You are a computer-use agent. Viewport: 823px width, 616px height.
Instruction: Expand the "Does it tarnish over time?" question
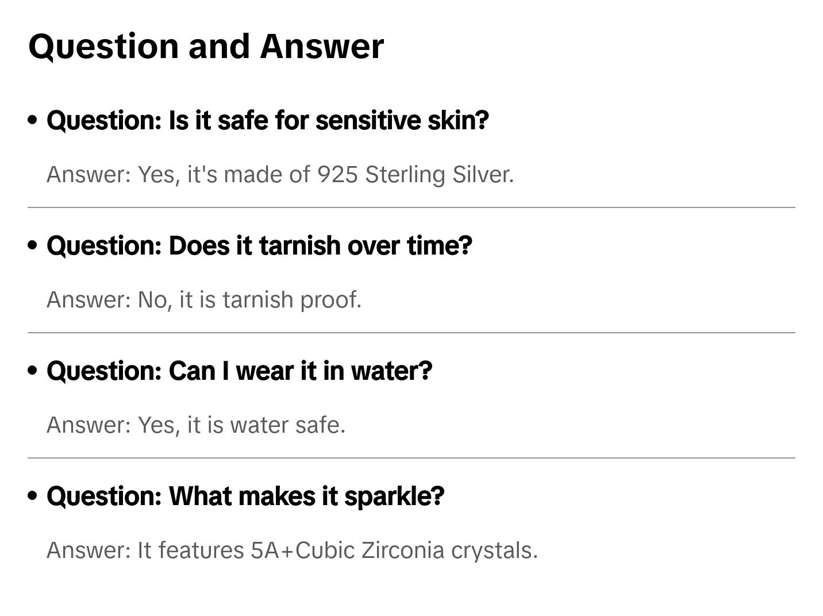[259, 246]
